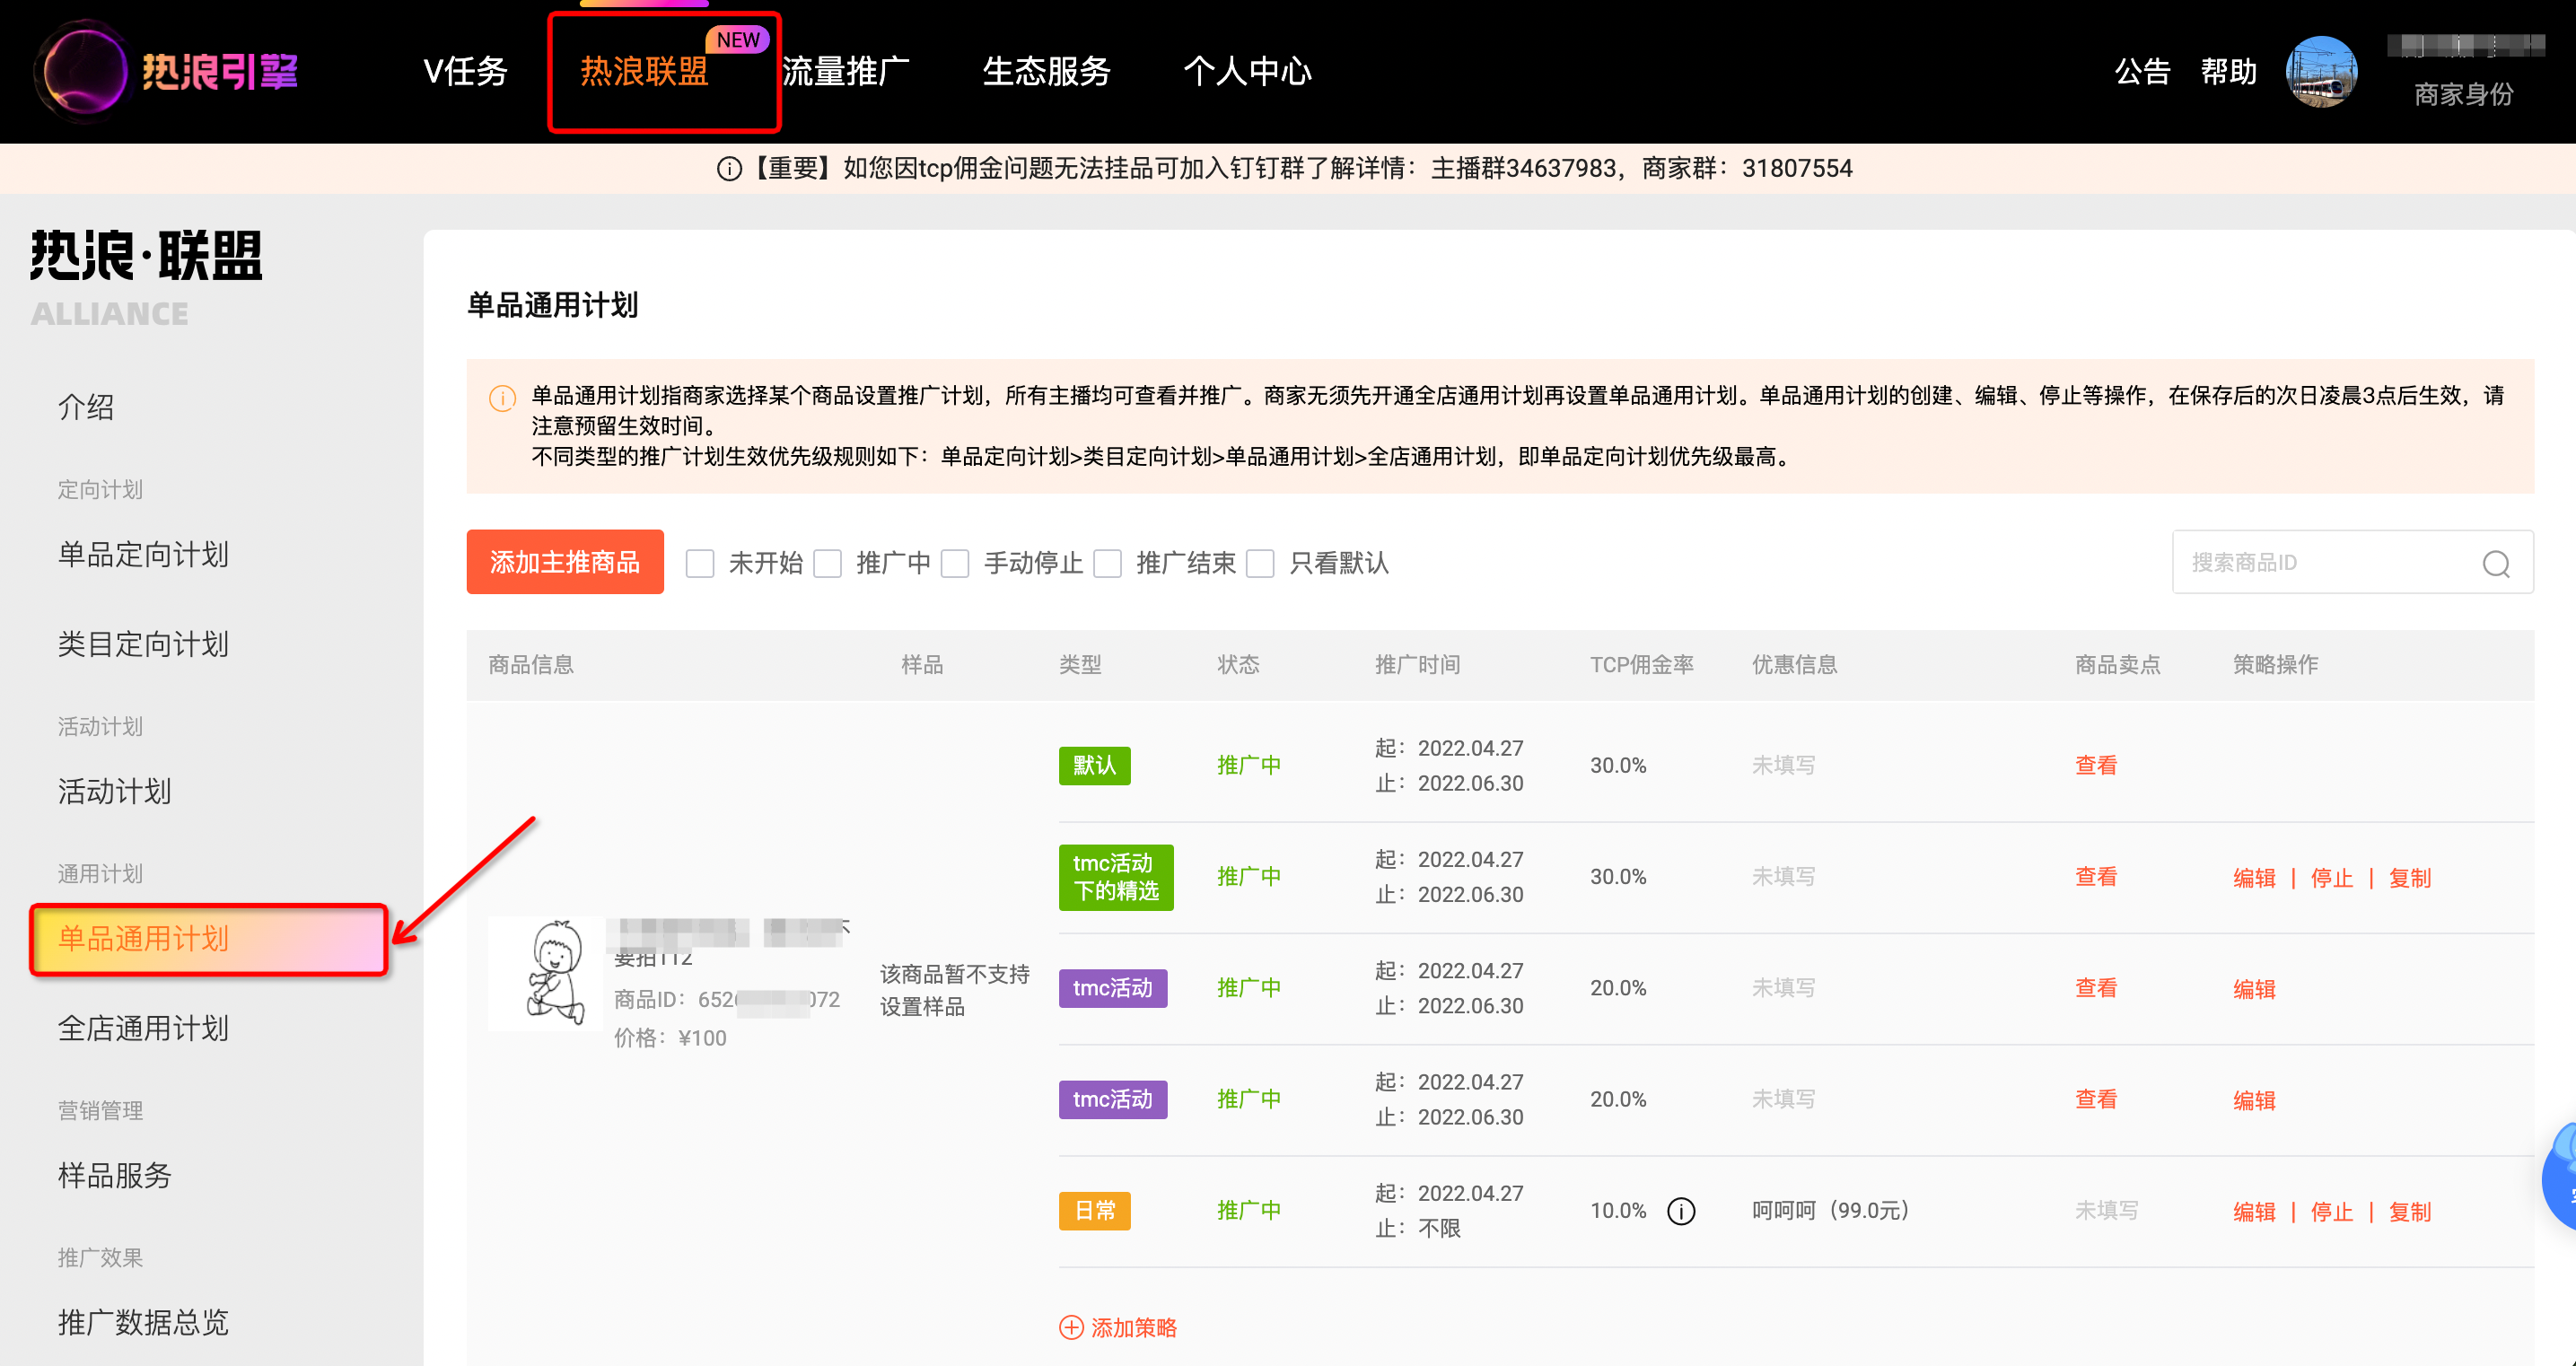Click 复制 in the 日常 strategy row
Screen dimensions: 2576x1366
[x=2410, y=1212]
